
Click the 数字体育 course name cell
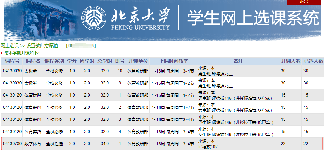[33, 144]
